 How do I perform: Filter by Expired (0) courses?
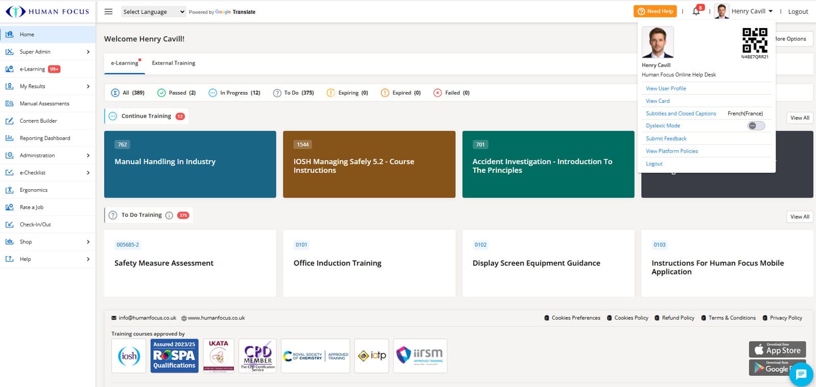pyautogui.click(x=401, y=93)
